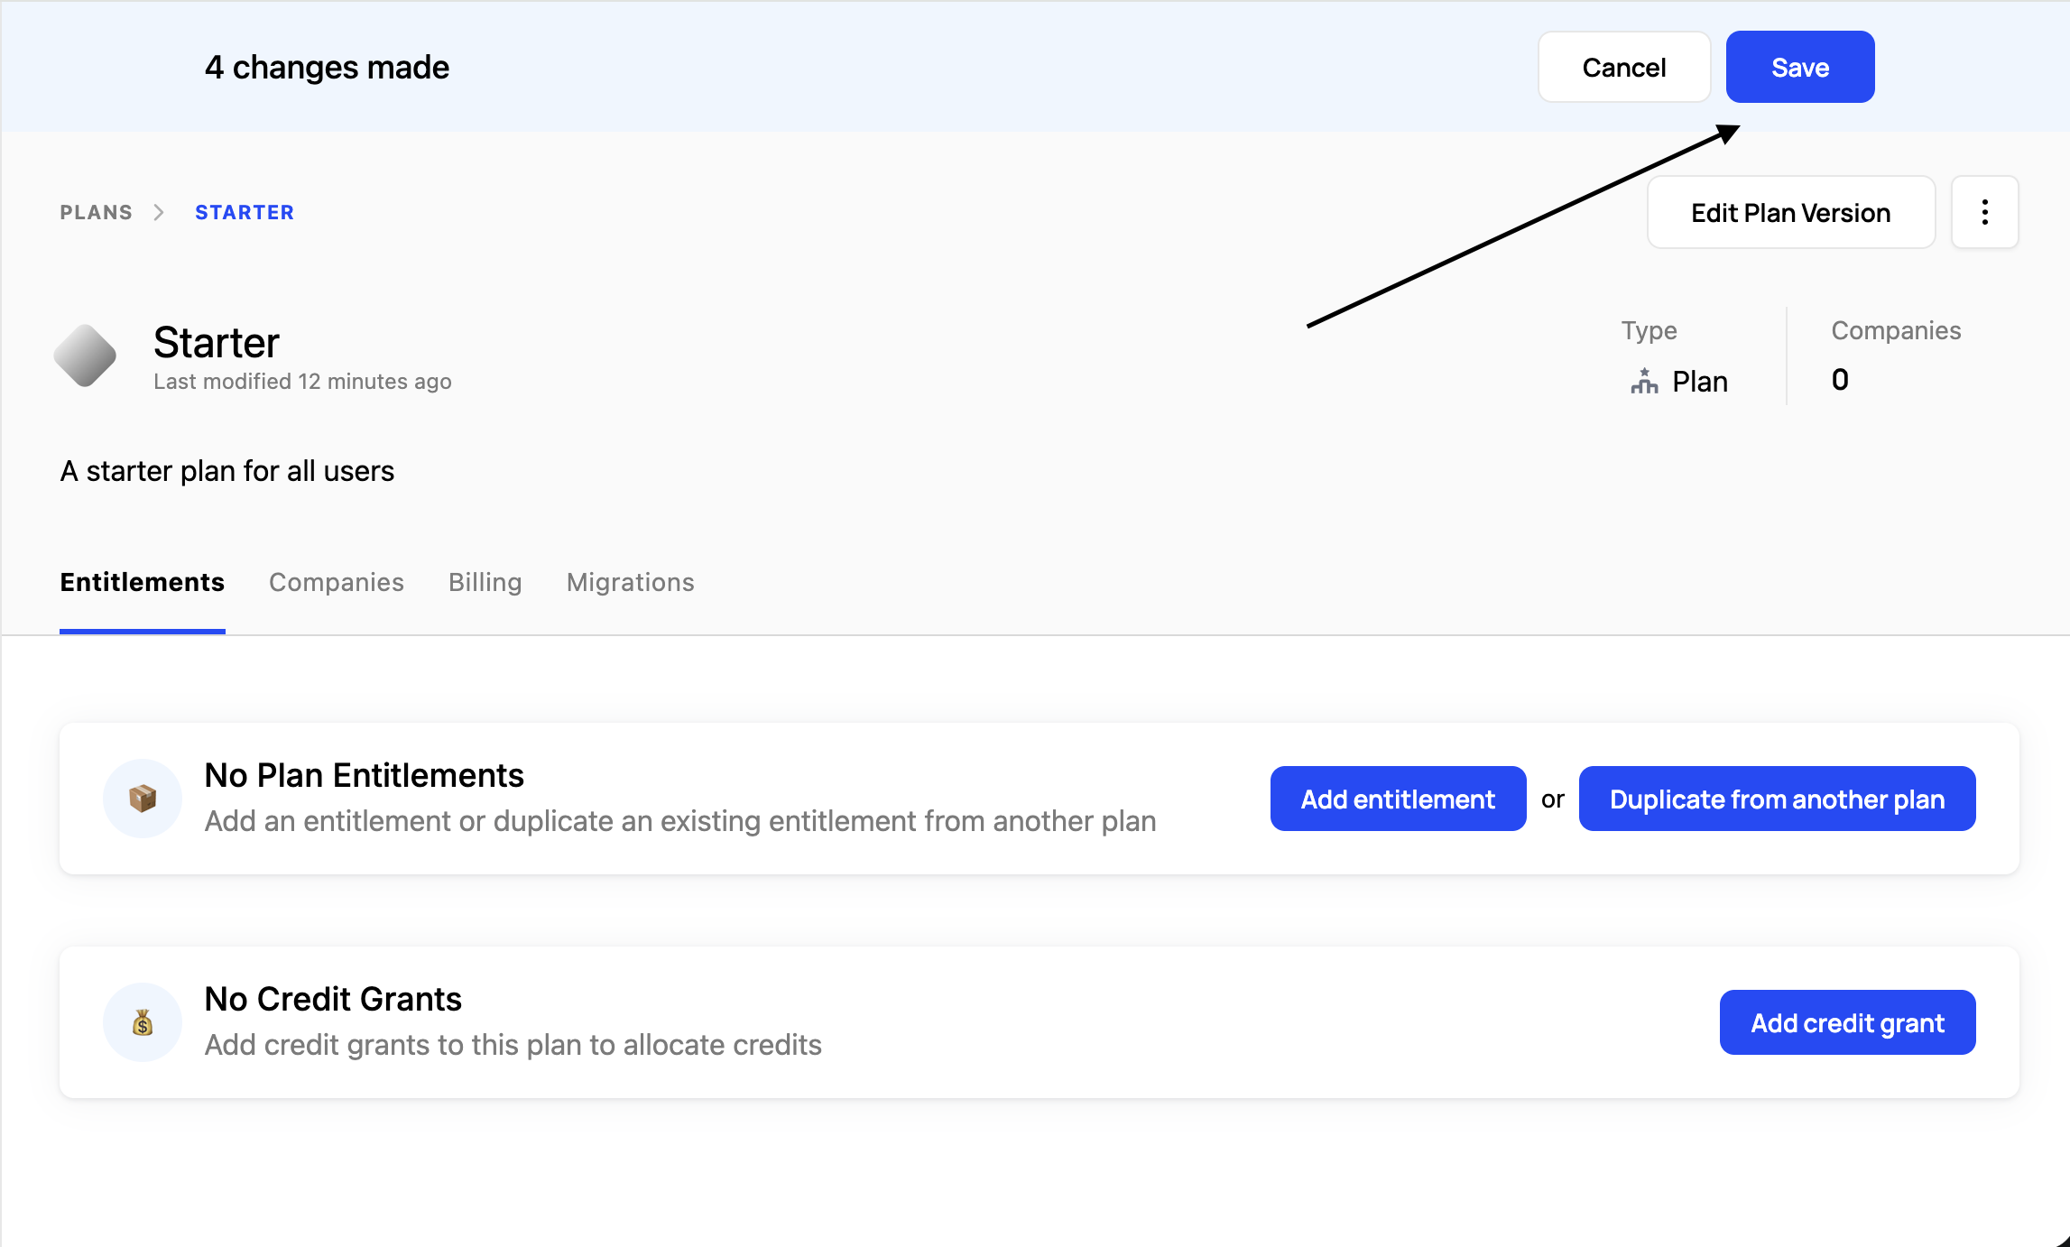Viewport: 2070px width, 1247px height.
Task: Save the 4 changes made
Action: [x=1799, y=68]
